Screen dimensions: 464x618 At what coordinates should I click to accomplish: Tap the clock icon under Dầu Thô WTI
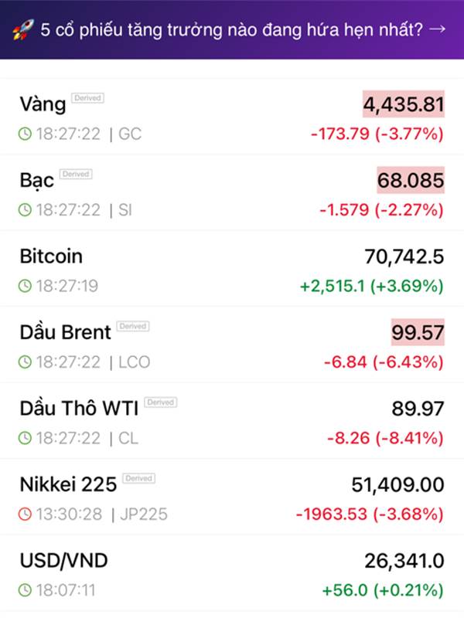(x=26, y=437)
